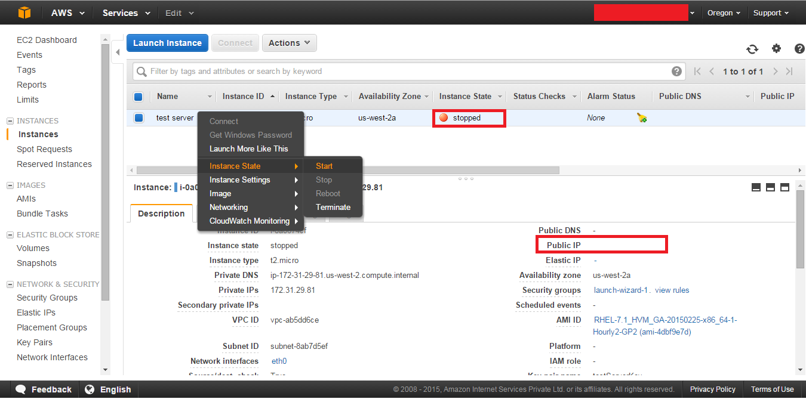The height and width of the screenshot is (399, 806).
Task: Open Network Interfaces in sidebar
Action: (x=52, y=357)
